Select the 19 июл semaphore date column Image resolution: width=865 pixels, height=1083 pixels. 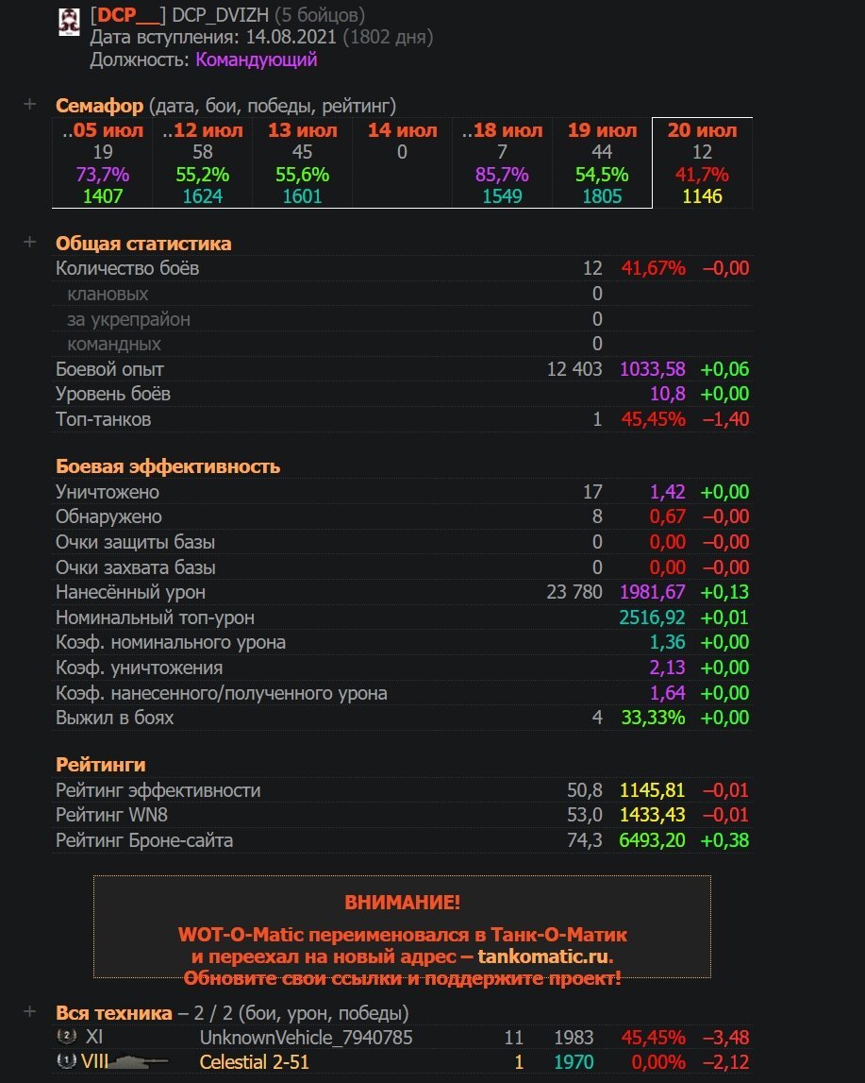602,163
